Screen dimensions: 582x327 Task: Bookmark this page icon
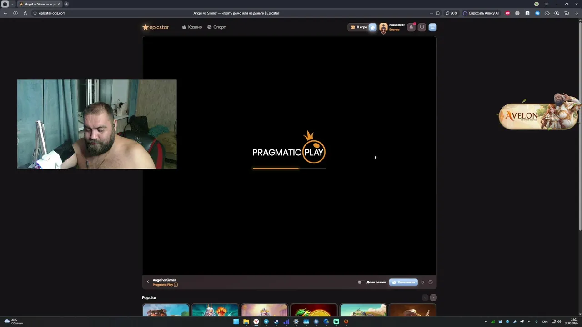coord(438,13)
